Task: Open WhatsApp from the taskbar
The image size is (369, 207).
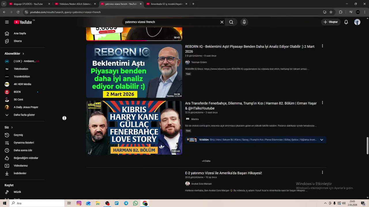Action: (135, 203)
